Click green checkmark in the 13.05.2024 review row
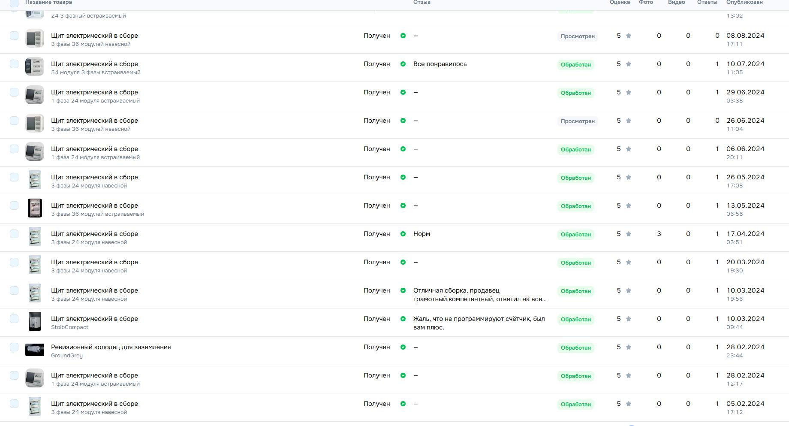 [x=403, y=205]
